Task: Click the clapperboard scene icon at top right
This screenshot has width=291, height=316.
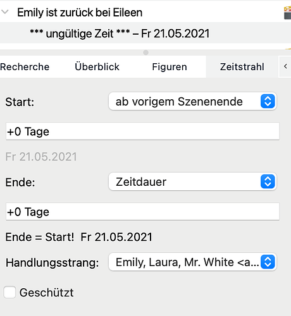Action: 288,13
